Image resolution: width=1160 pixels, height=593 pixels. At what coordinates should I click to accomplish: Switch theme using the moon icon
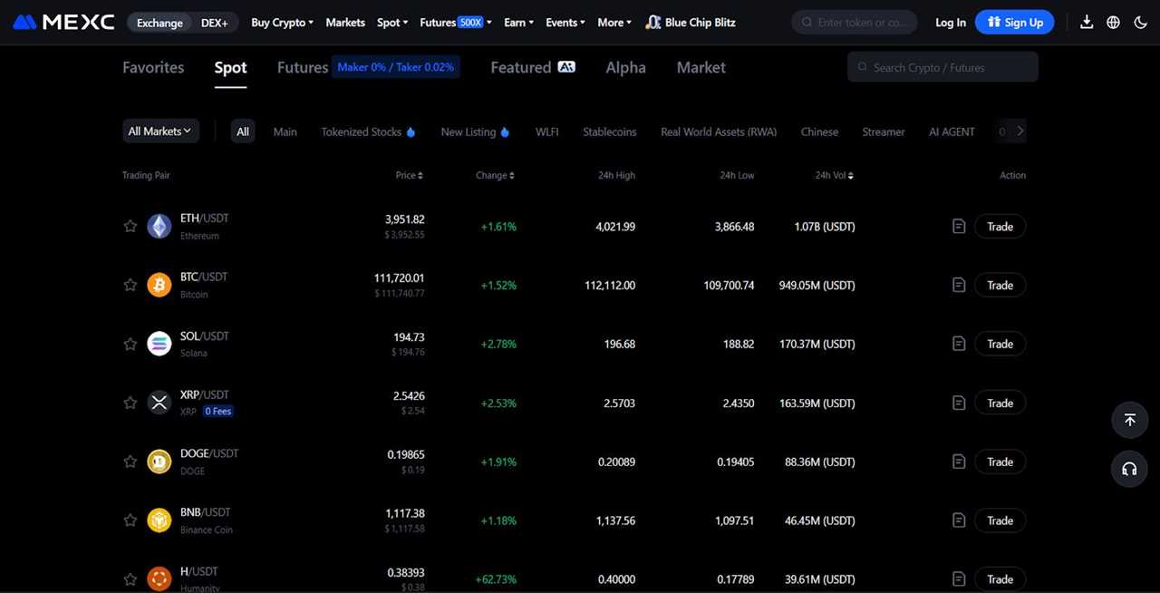click(x=1140, y=21)
